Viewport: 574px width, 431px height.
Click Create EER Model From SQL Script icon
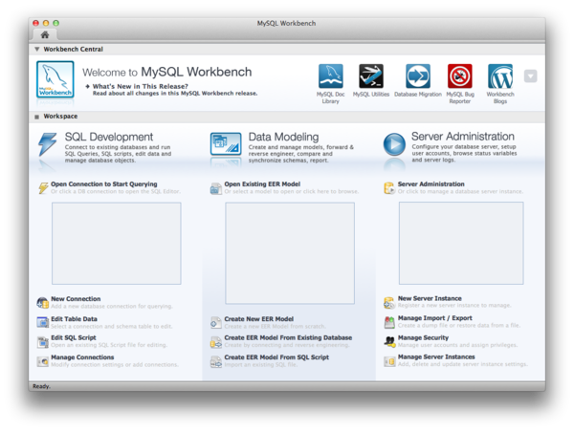[x=216, y=362]
